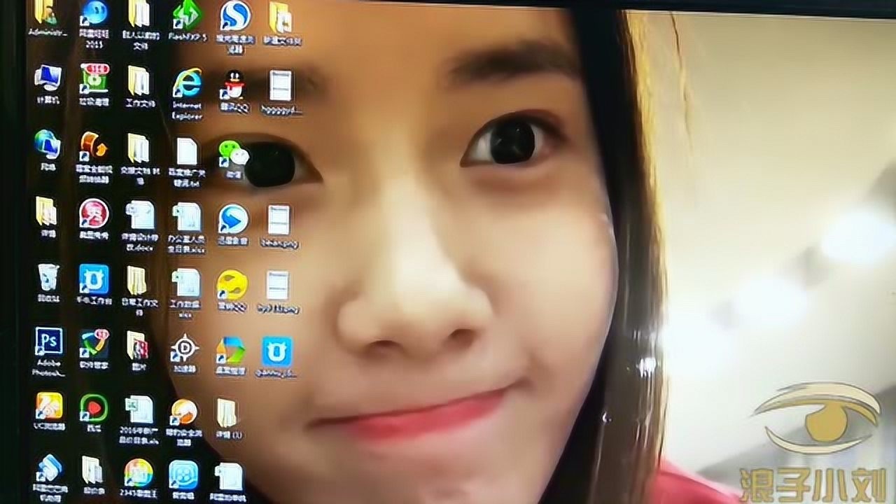Launch the yellow smiley-face app icon
The width and height of the screenshot is (896, 504).
tap(232, 286)
